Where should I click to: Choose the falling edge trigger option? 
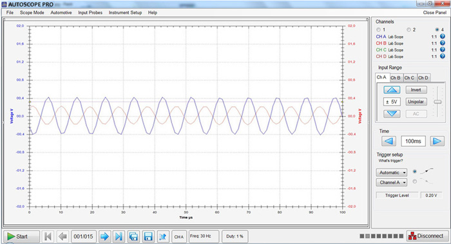tap(414, 182)
